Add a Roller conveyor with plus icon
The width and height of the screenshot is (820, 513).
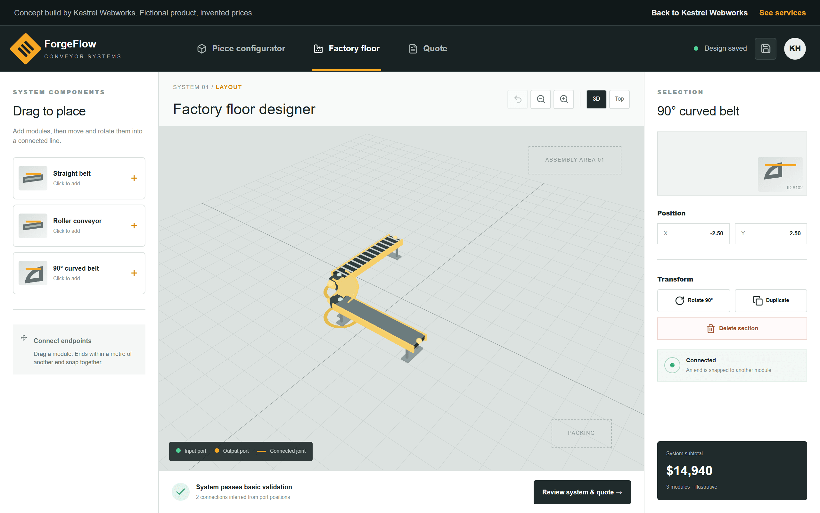tap(134, 226)
